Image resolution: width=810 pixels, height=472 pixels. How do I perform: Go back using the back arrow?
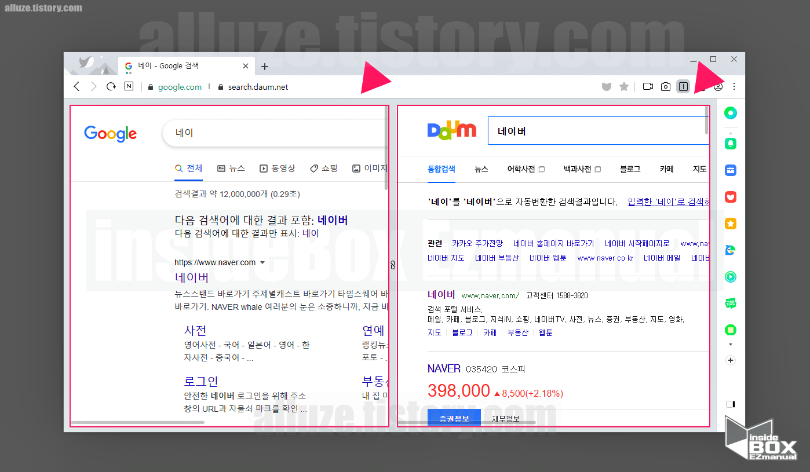[77, 87]
